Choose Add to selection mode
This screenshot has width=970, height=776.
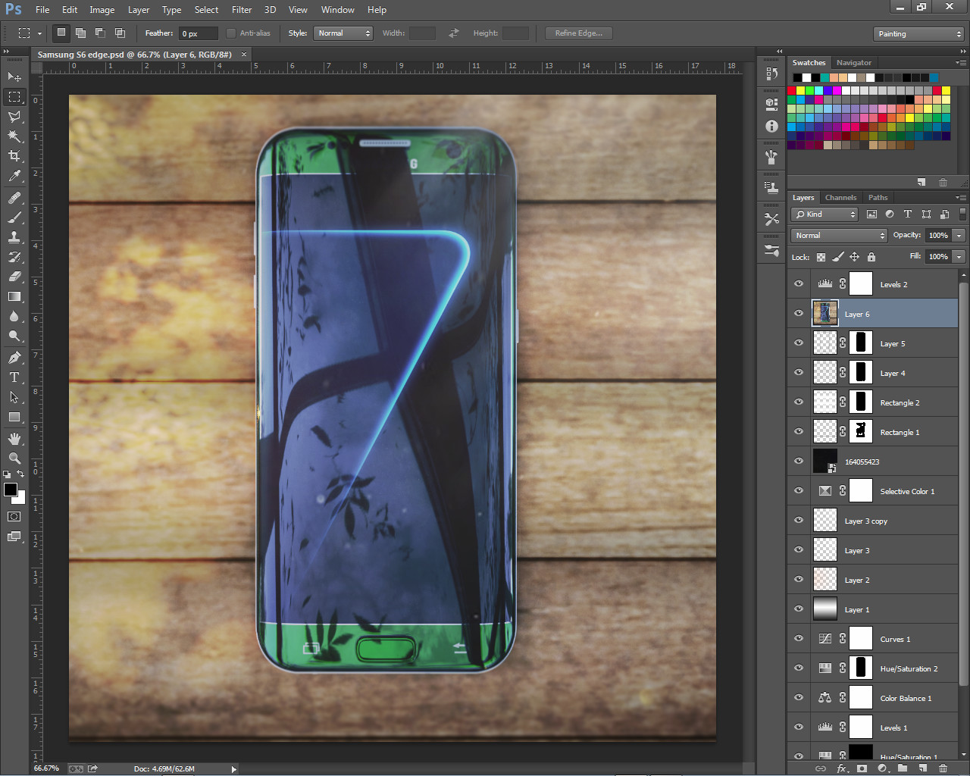80,33
